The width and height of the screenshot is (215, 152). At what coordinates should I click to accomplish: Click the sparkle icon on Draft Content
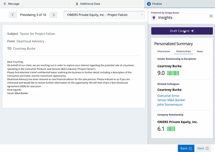pos(192,31)
